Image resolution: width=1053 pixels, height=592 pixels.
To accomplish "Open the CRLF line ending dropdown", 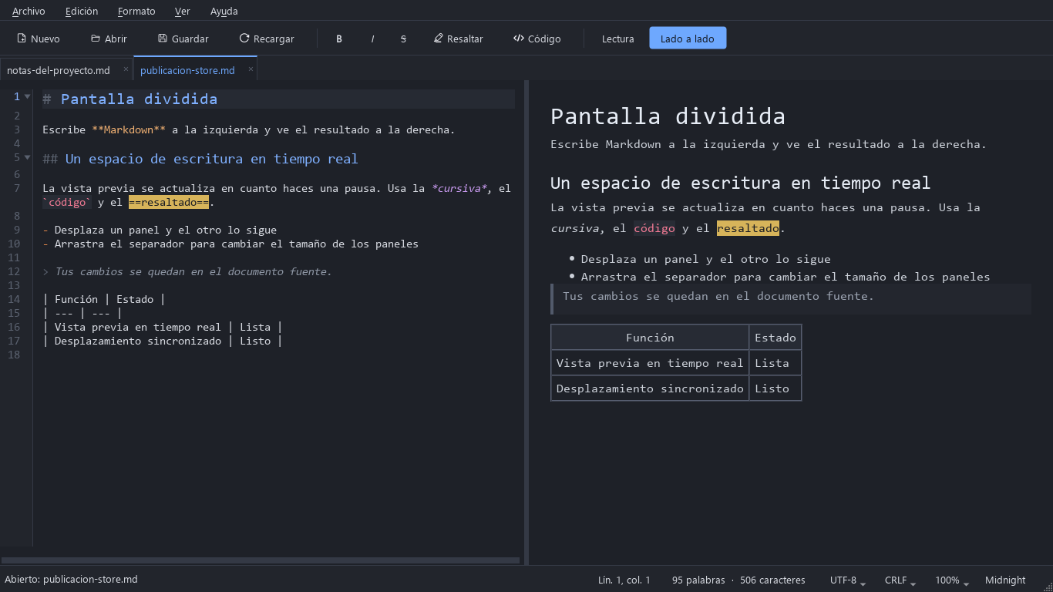I will pos(901,580).
